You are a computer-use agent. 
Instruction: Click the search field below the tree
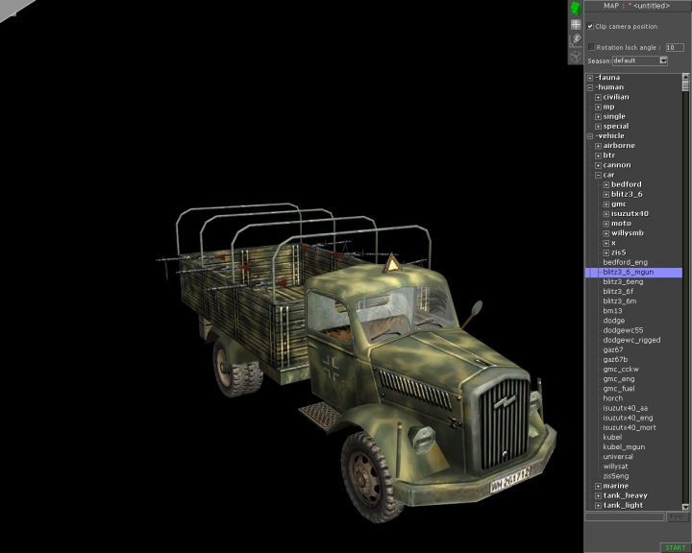pyautogui.click(x=625, y=517)
